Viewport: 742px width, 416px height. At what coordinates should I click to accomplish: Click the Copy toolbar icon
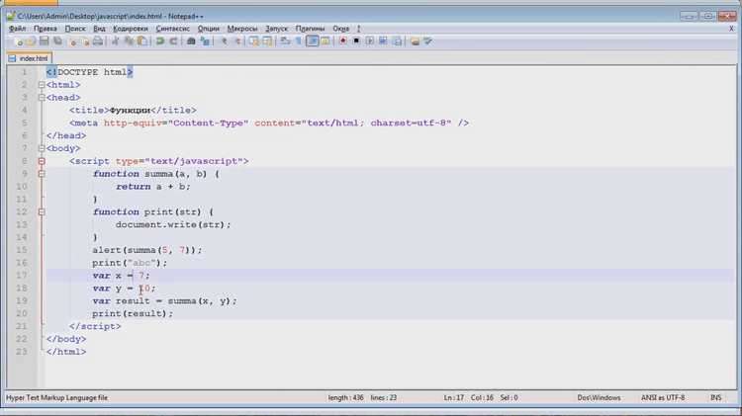[x=129, y=42]
